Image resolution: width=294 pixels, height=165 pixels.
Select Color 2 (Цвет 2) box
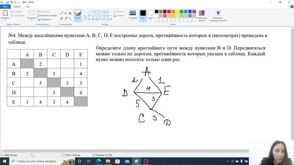click(151, 15)
